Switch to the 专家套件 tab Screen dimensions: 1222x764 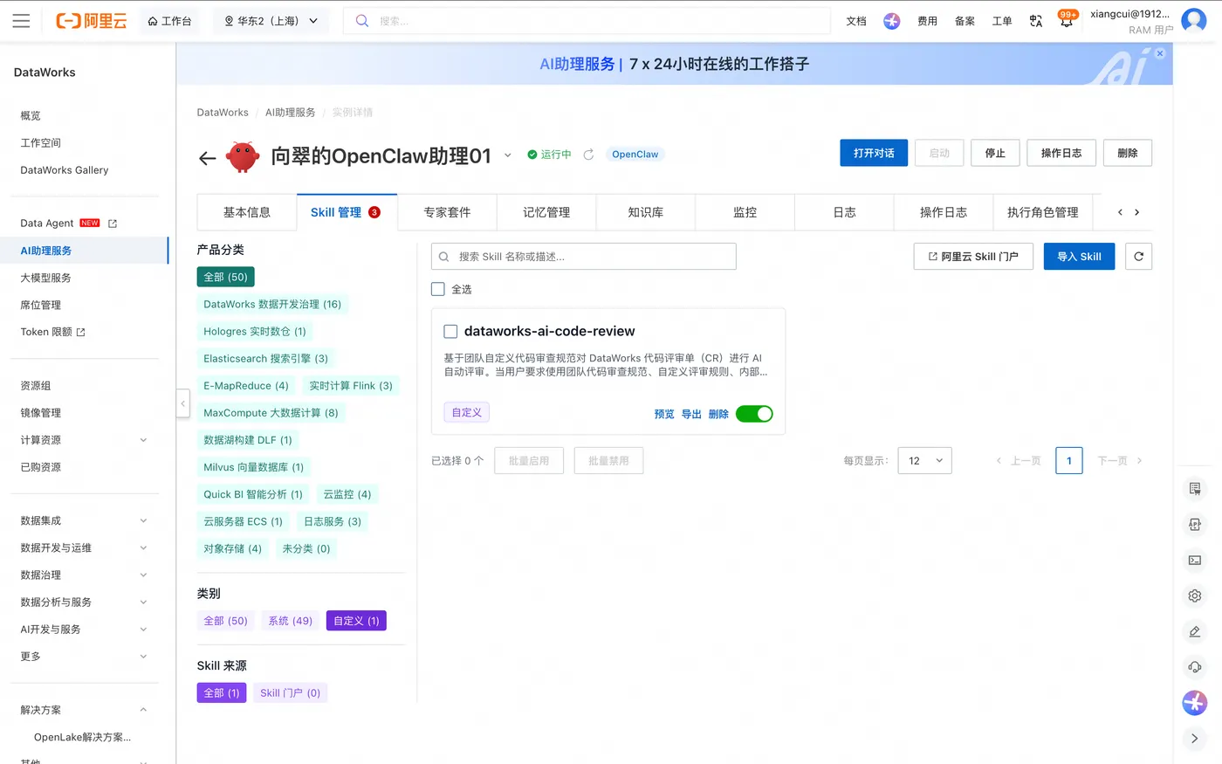pos(447,212)
